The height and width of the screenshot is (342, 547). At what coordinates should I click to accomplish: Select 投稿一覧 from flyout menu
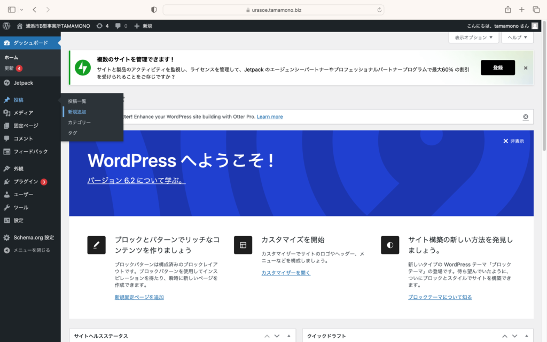pyautogui.click(x=77, y=101)
